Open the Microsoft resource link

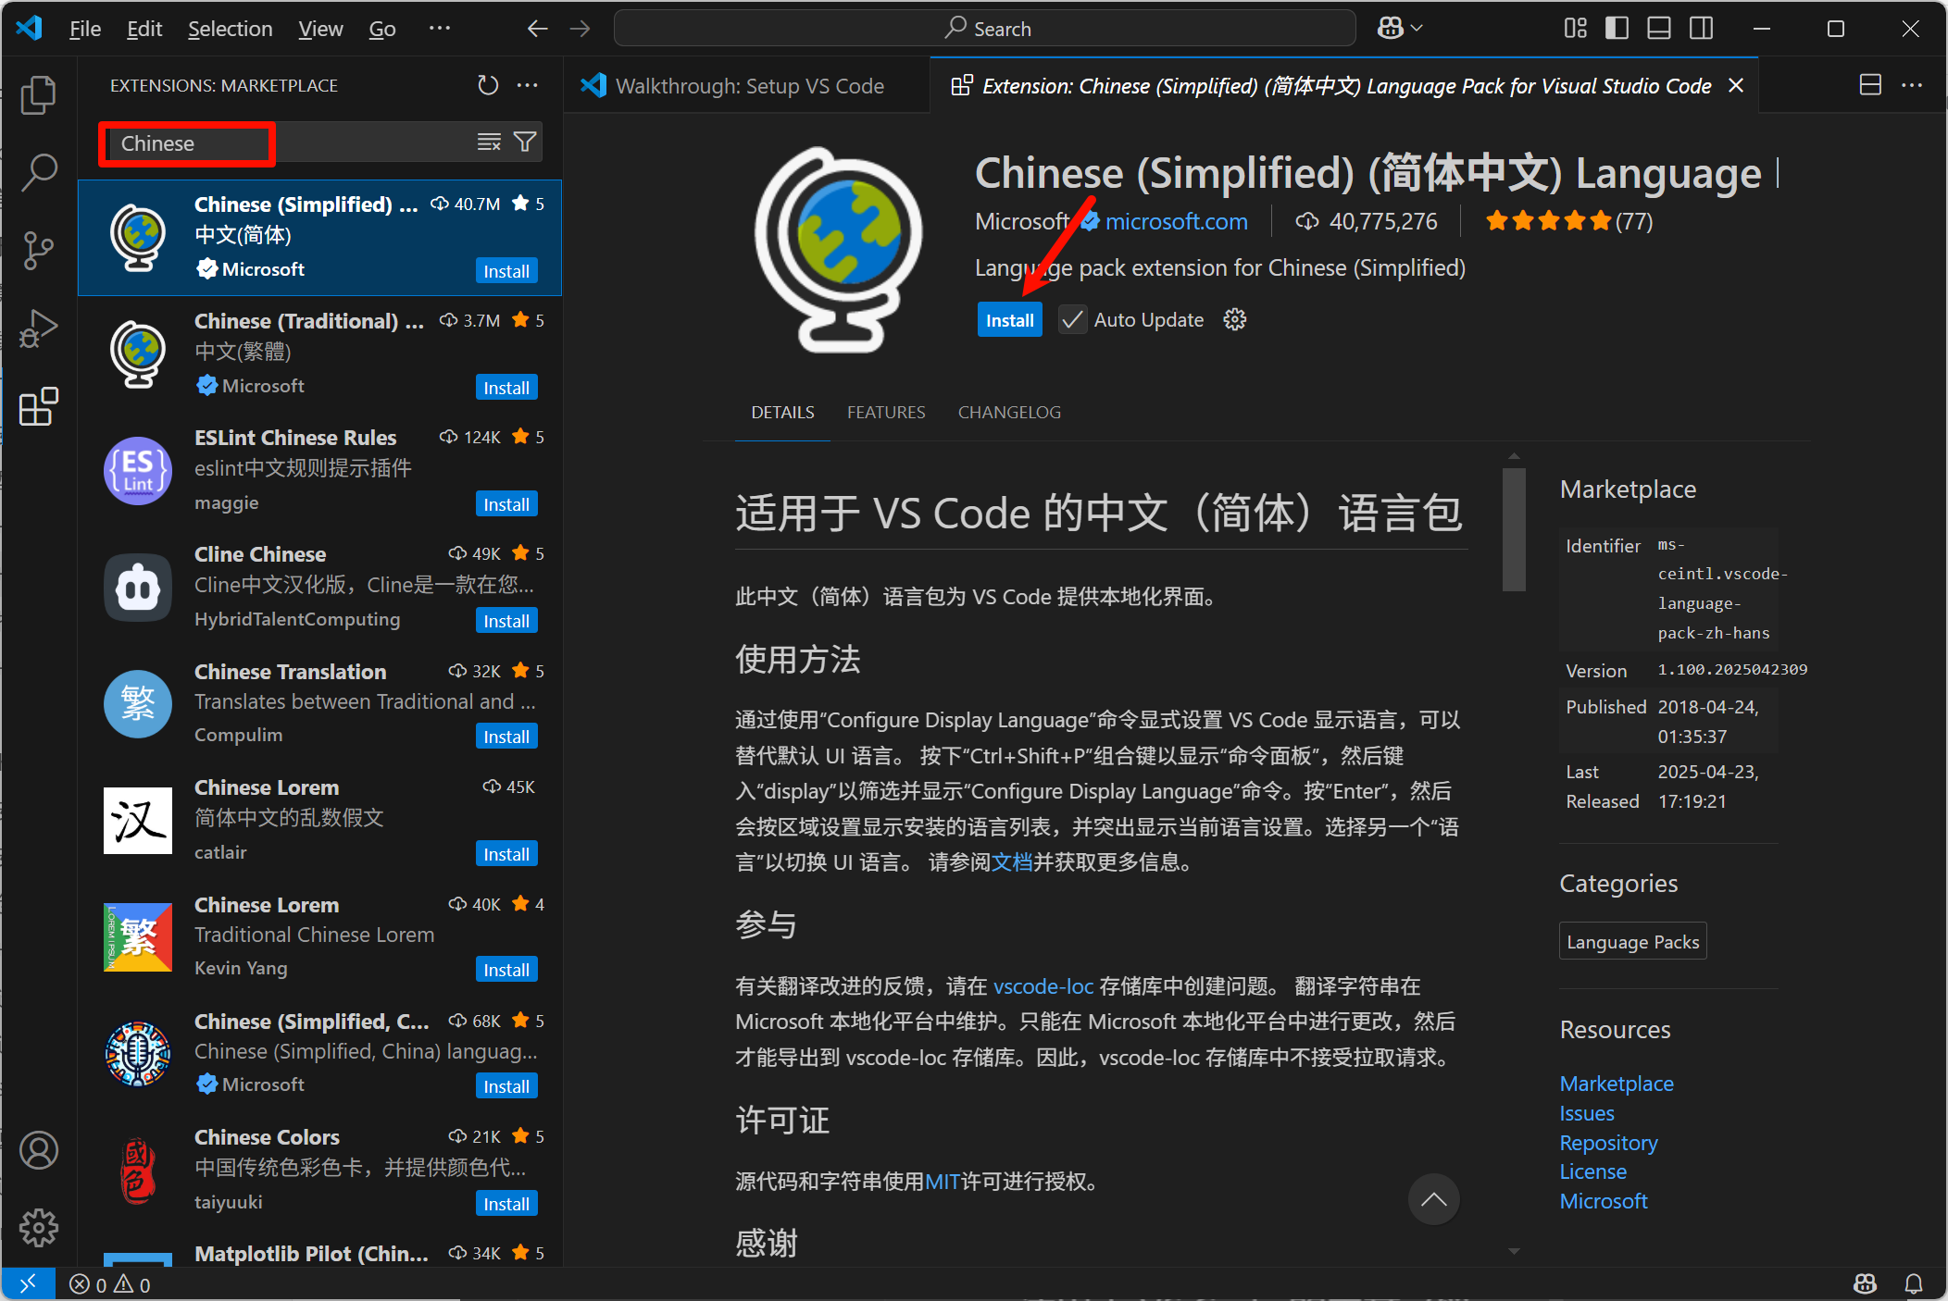pyautogui.click(x=1604, y=1201)
